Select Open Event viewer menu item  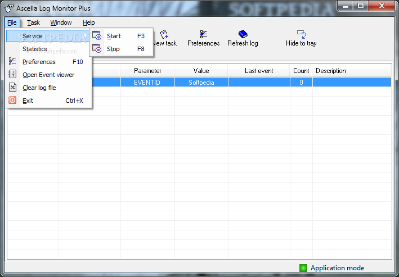pos(48,75)
